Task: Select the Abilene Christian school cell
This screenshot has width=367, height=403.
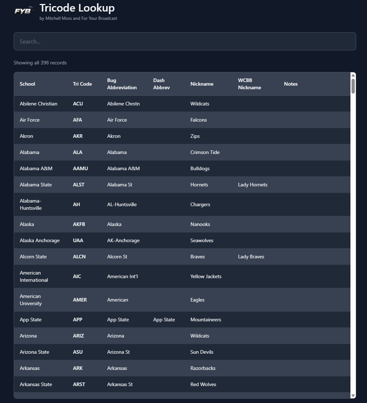Action: (38, 104)
